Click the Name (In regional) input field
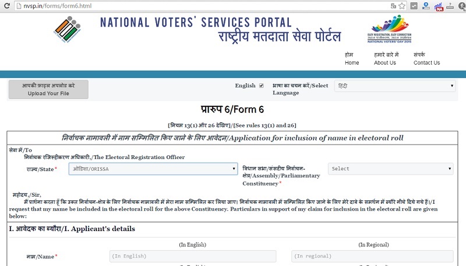 click(372, 256)
